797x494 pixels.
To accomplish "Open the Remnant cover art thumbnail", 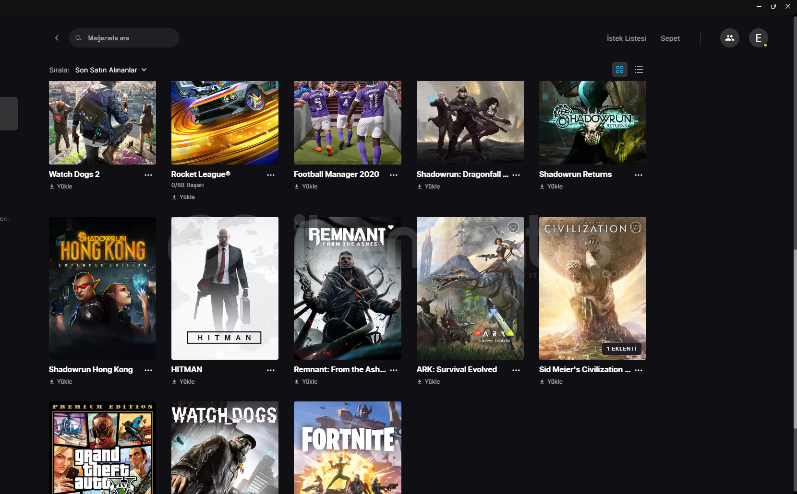I will coord(348,288).
